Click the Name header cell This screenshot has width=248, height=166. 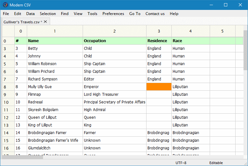point(55,41)
